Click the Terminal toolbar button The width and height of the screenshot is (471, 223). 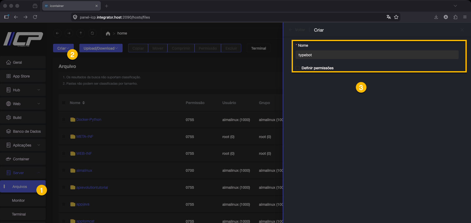click(258, 48)
